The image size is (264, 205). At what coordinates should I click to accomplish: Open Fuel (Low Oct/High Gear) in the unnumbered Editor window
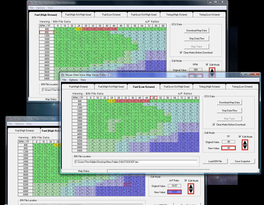click(144, 15)
